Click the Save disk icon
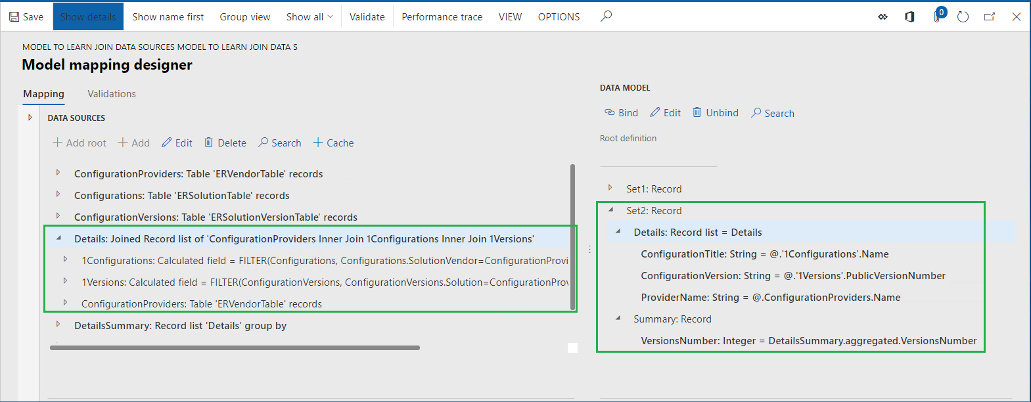This screenshot has height=402, width=1031. pos(14,17)
